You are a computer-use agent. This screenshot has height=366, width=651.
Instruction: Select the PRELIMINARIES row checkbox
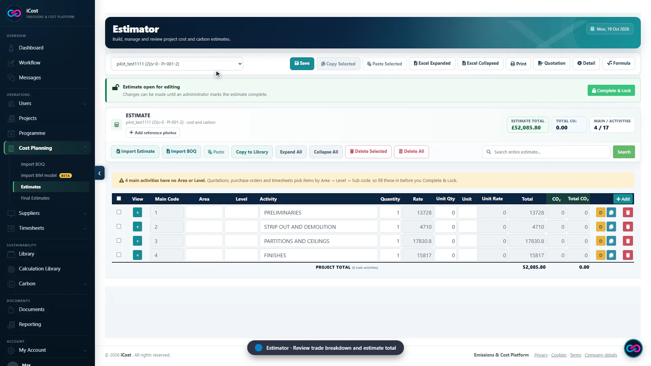(119, 212)
